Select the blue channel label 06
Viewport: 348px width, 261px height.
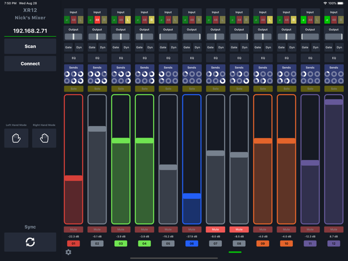click(x=192, y=244)
